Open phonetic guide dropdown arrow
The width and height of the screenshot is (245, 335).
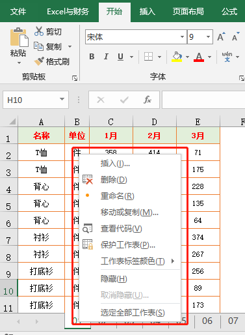[x=238, y=57]
